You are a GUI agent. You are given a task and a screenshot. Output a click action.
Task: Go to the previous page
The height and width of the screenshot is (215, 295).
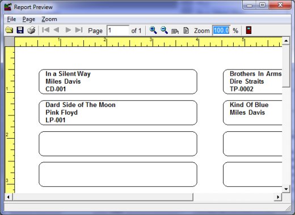[56, 30]
